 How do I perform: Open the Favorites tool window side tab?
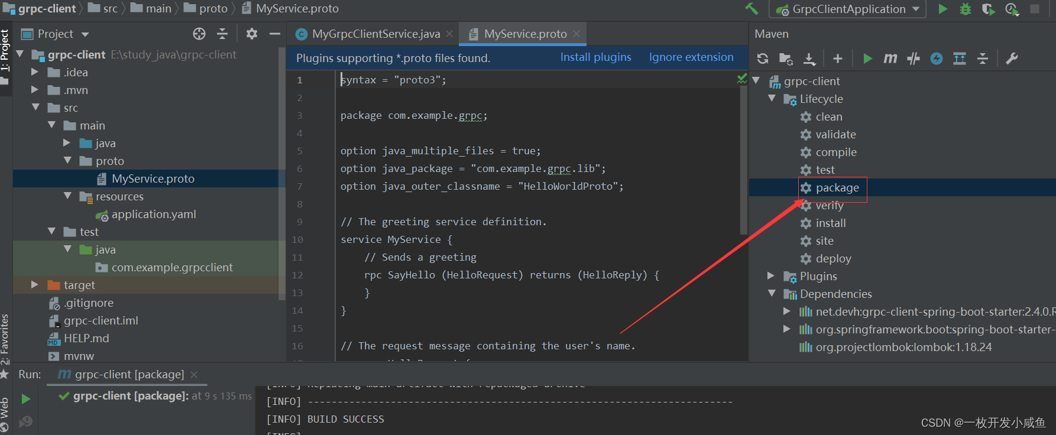tap(5, 346)
